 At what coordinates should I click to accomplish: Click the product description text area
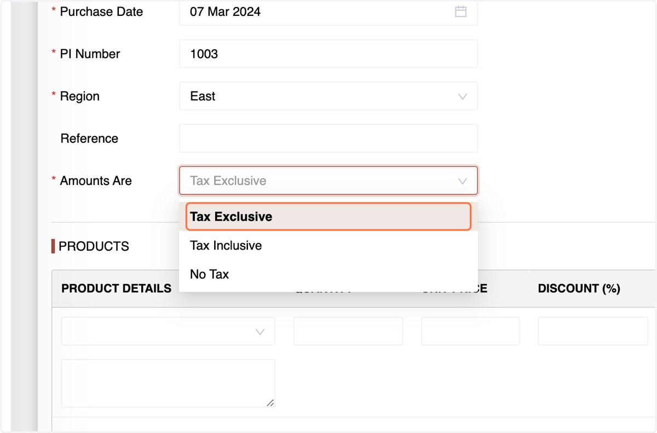point(168,383)
